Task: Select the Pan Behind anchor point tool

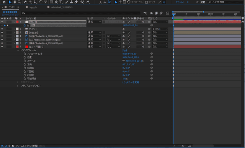Action: 46,2
